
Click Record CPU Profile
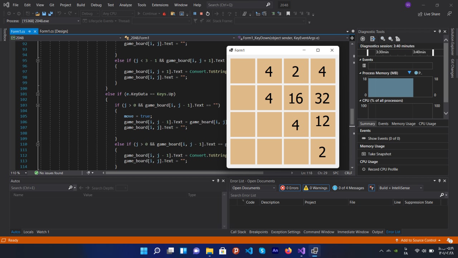click(x=380, y=169)
